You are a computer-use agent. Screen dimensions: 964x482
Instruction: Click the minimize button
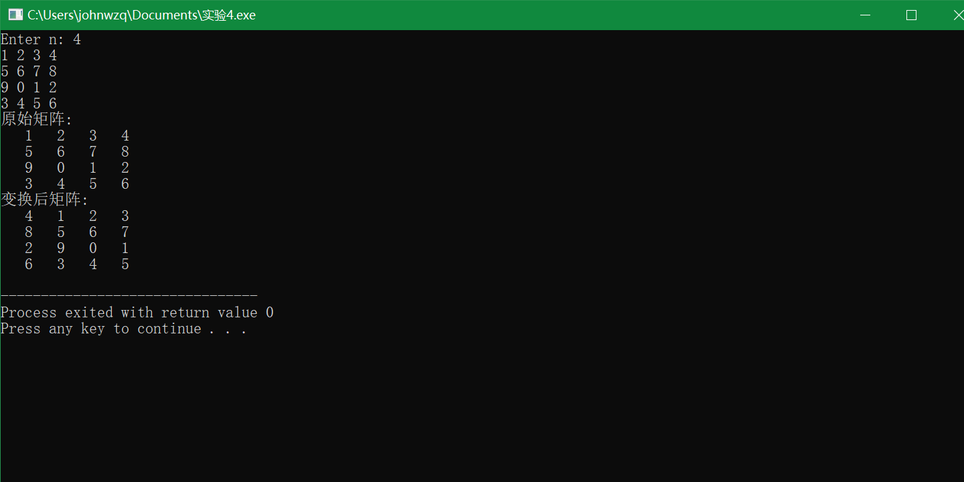click(865, 14)
